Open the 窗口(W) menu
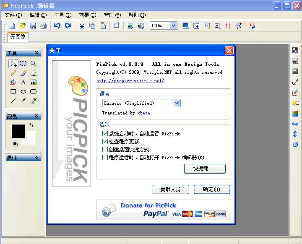The image size is (302, 244). pyautogui.click(x=112, y=15)
